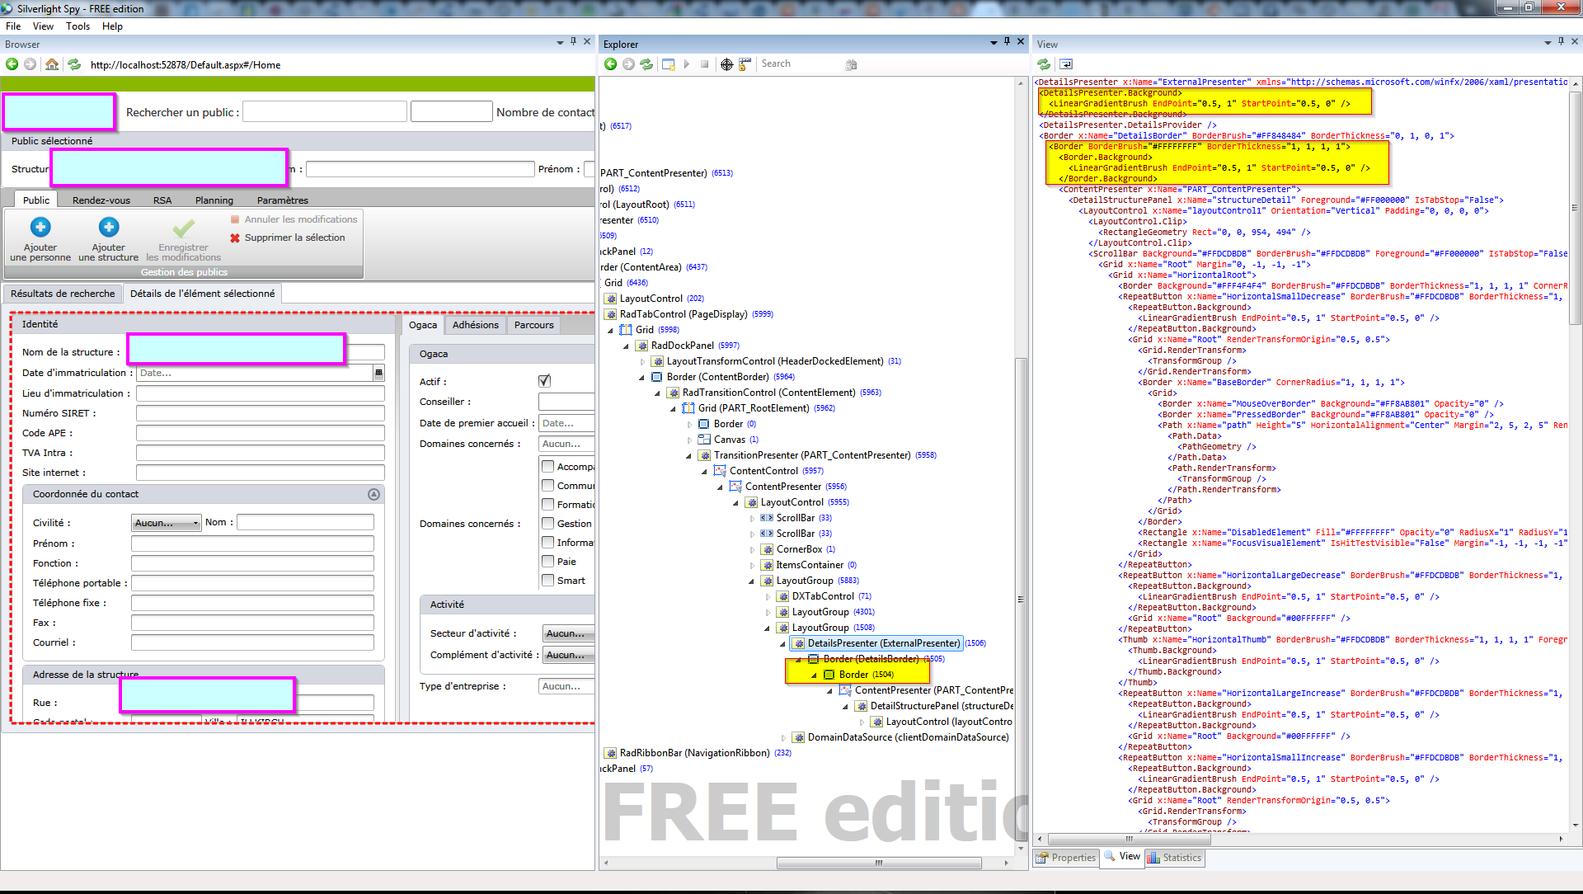Check the Gestion domain checkbox
Viewport: 1583px width, 894px height.
pos(547,523)
